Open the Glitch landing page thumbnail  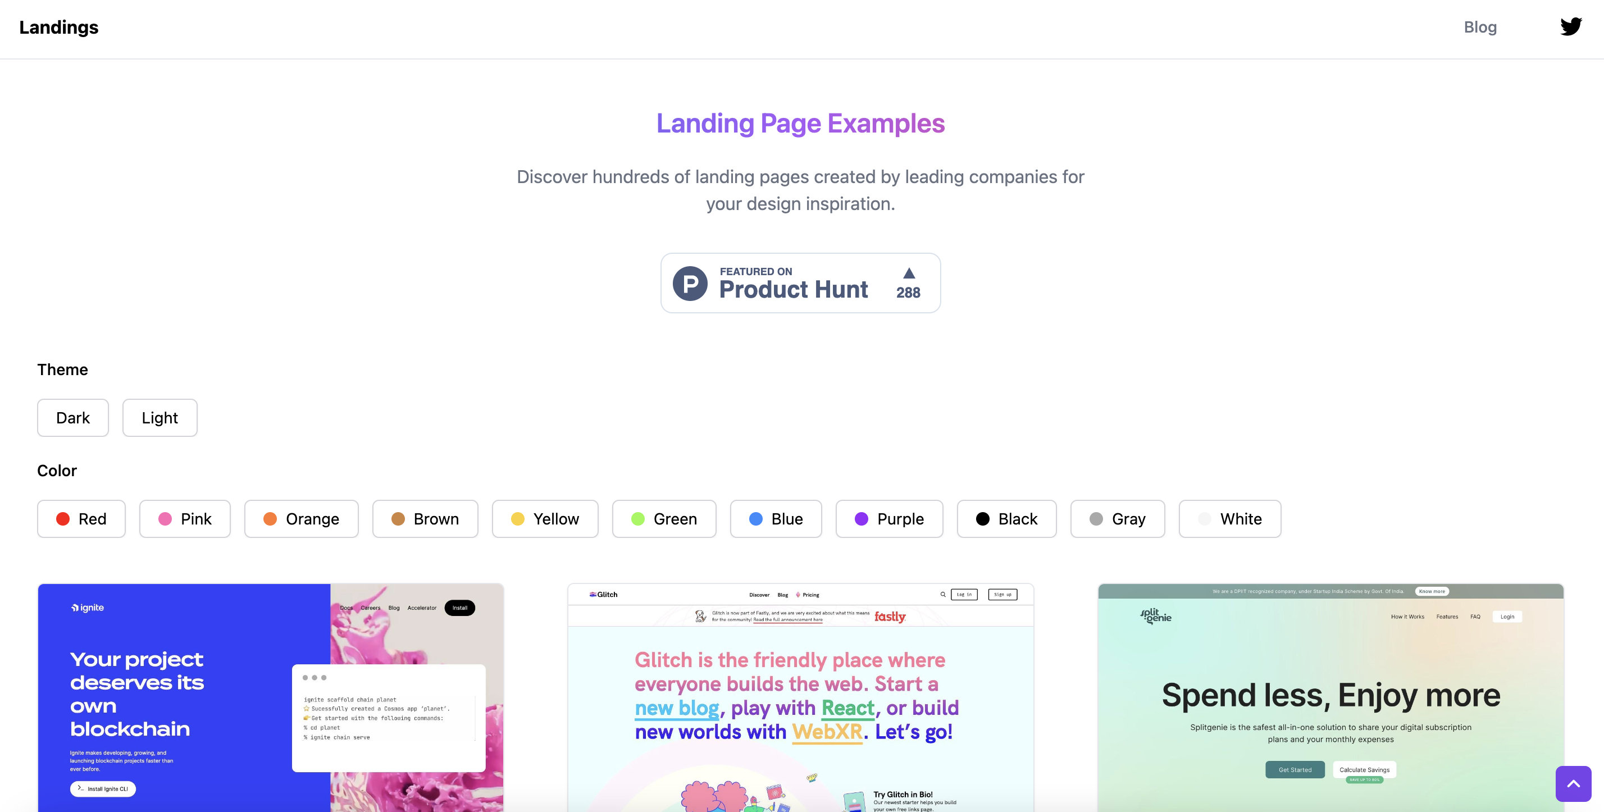pyautogui.click(x=801, y=697)
